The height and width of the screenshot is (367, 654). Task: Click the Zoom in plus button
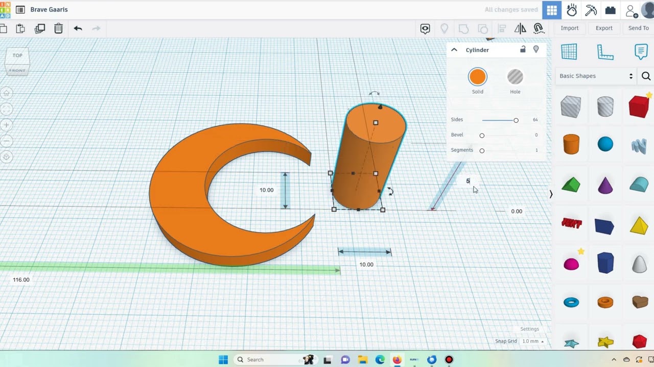tap(7, 125)
